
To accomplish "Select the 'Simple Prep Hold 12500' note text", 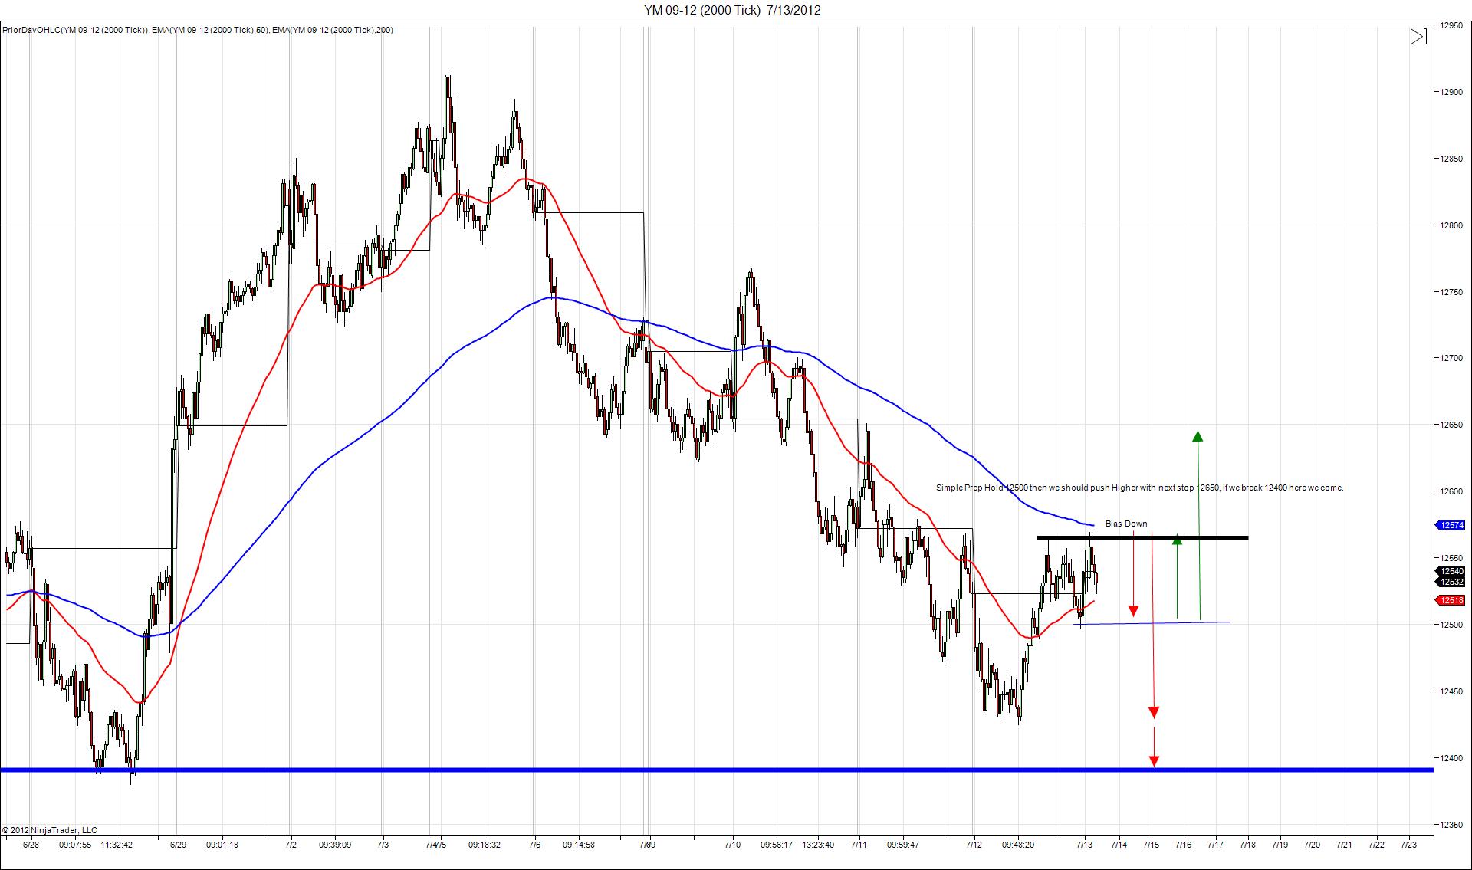I will point(1140,488).
